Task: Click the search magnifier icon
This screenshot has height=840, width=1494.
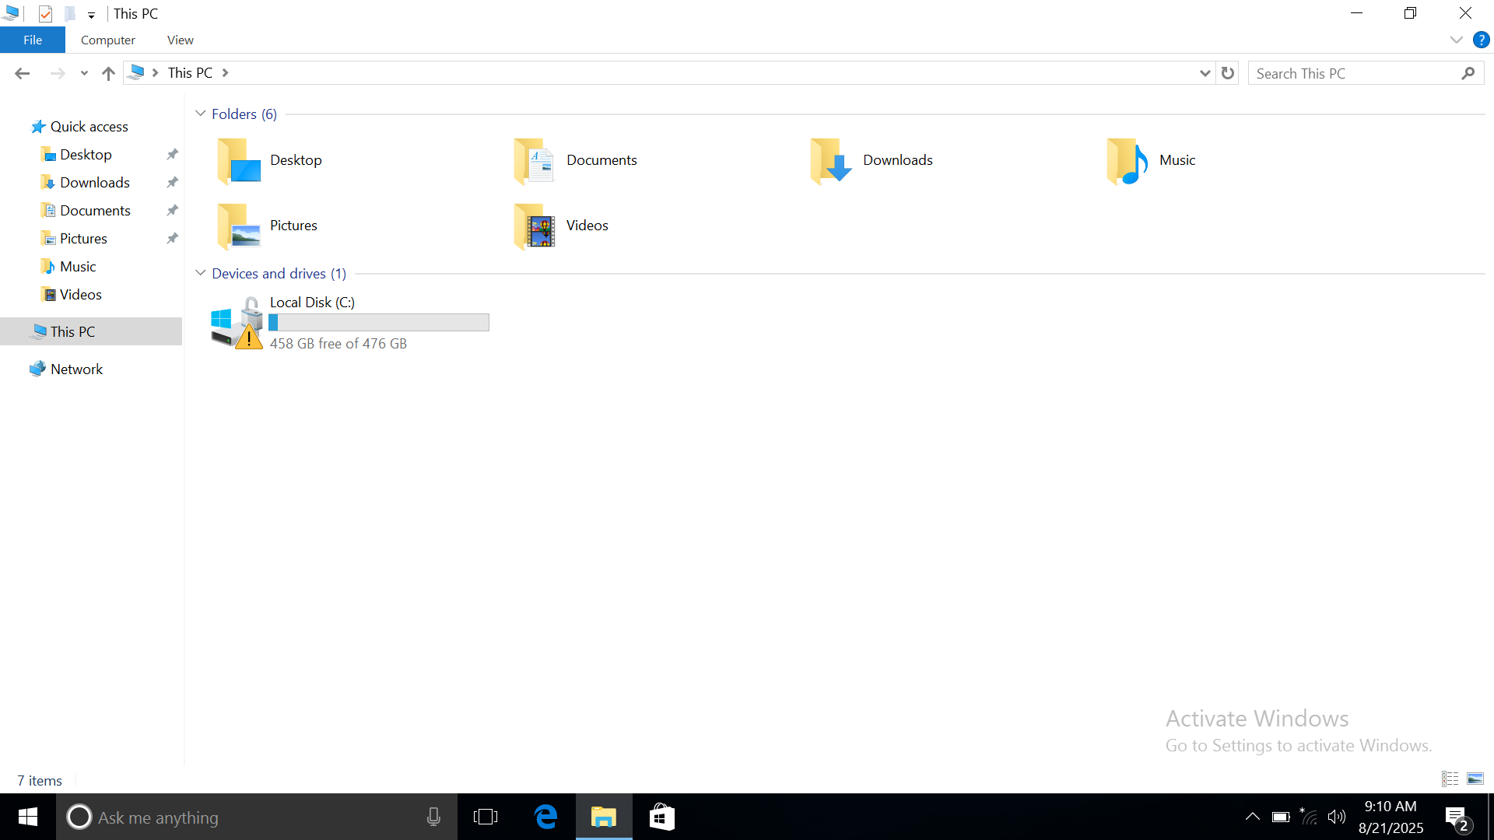Action: pos(1468,73)
